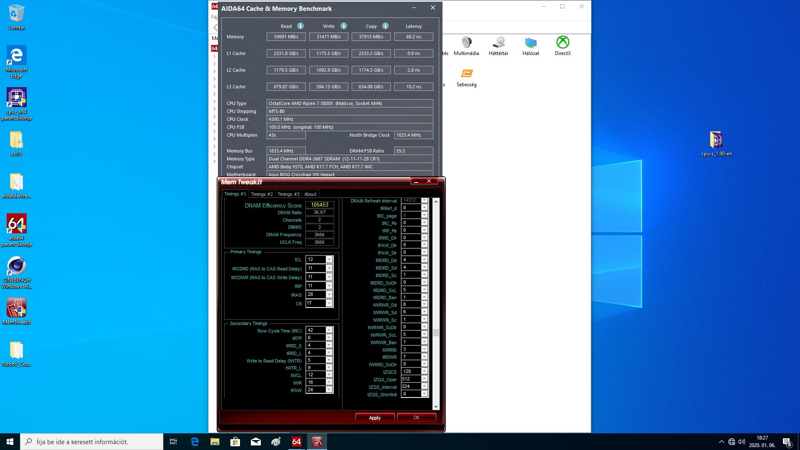The height and width of the screenshot is (450, 800).
Task: Open the cb15 folder on desktop
Action: (x=16, y=144)
